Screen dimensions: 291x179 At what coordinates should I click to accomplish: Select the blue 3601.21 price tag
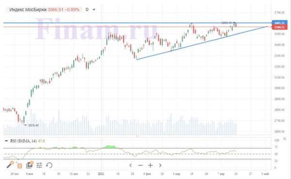coord(279,23)
